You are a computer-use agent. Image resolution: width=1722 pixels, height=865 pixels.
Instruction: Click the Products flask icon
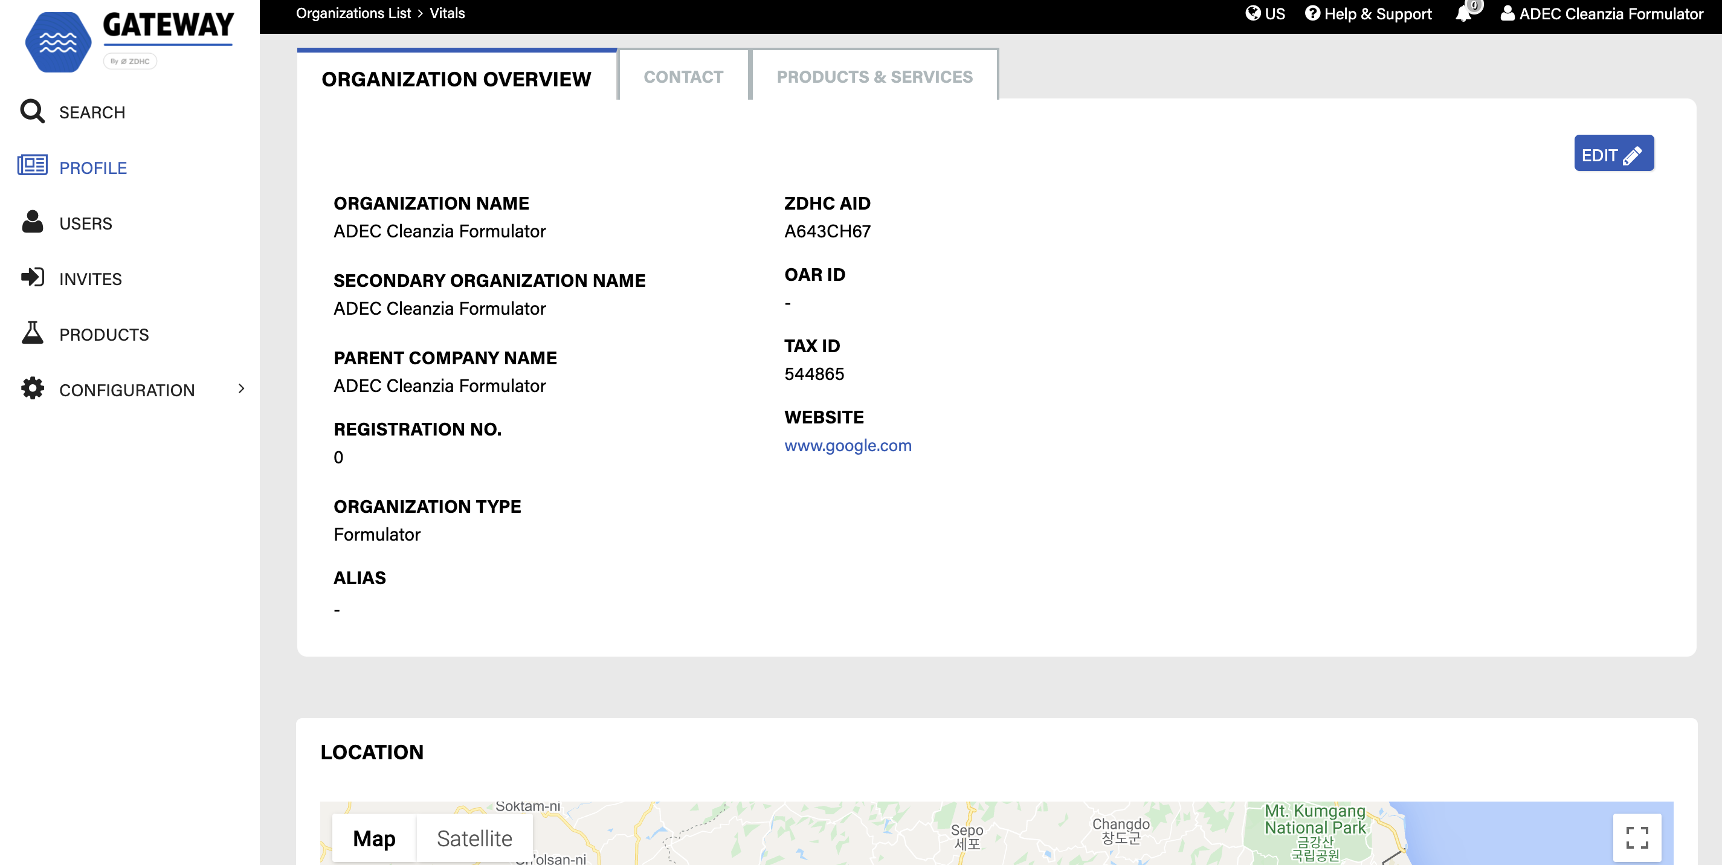point(32,333)
